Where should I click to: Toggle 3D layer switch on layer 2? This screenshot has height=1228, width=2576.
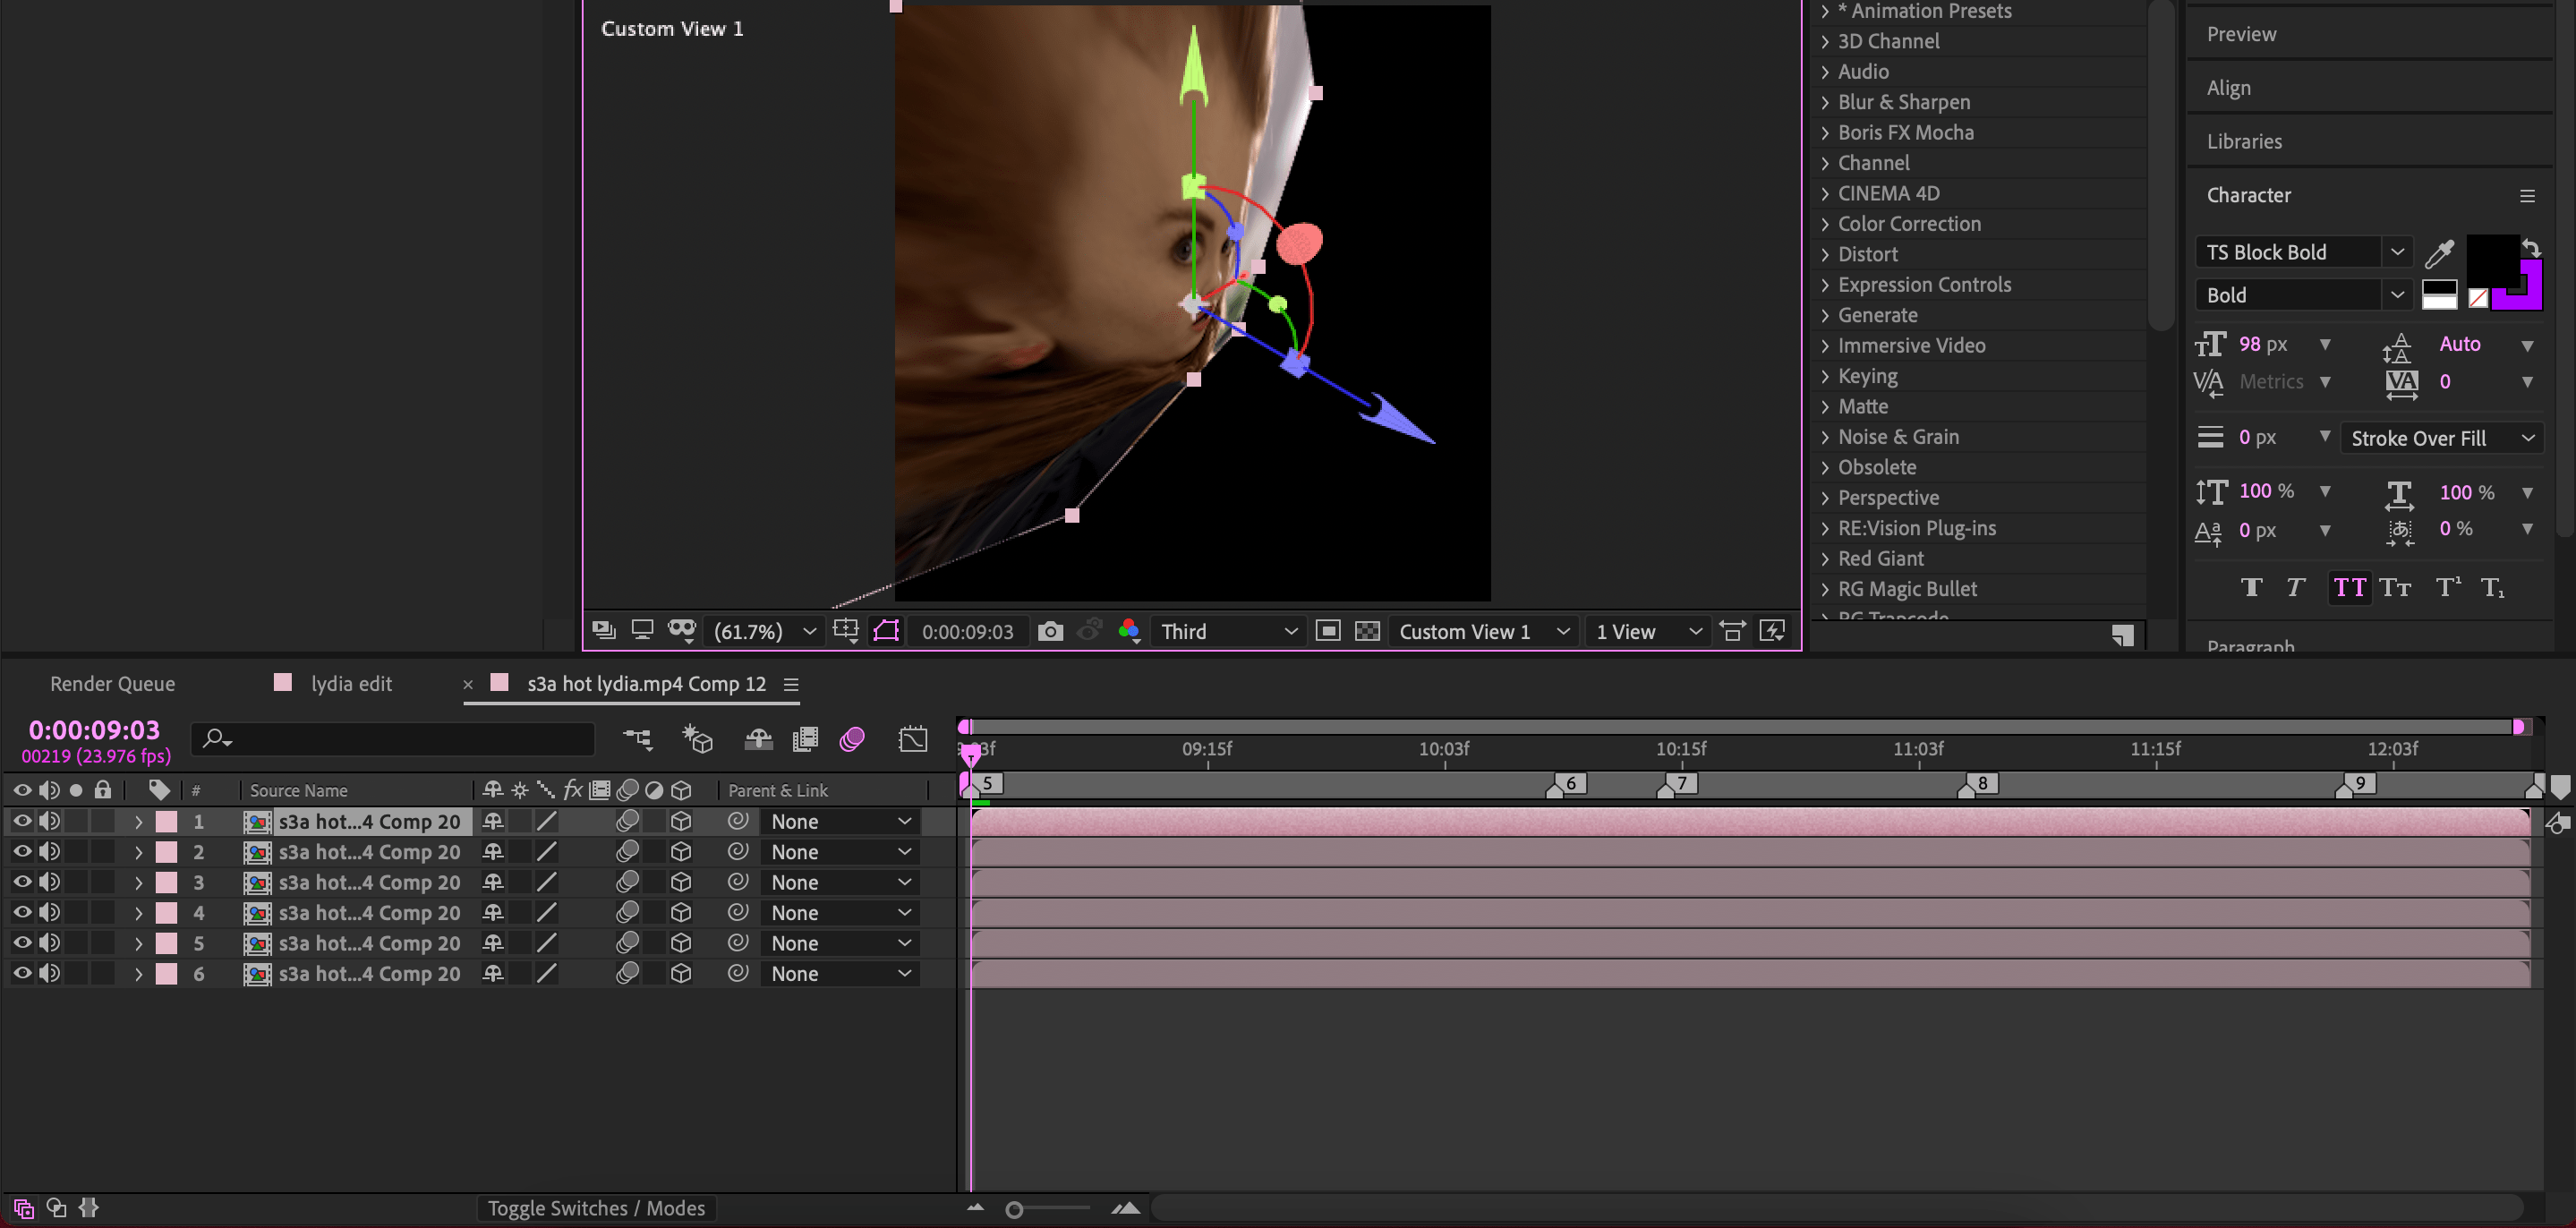(x=681, y=852)
